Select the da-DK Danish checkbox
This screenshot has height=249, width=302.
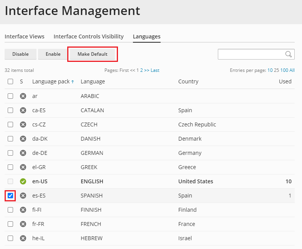click(x=10, y=139)
